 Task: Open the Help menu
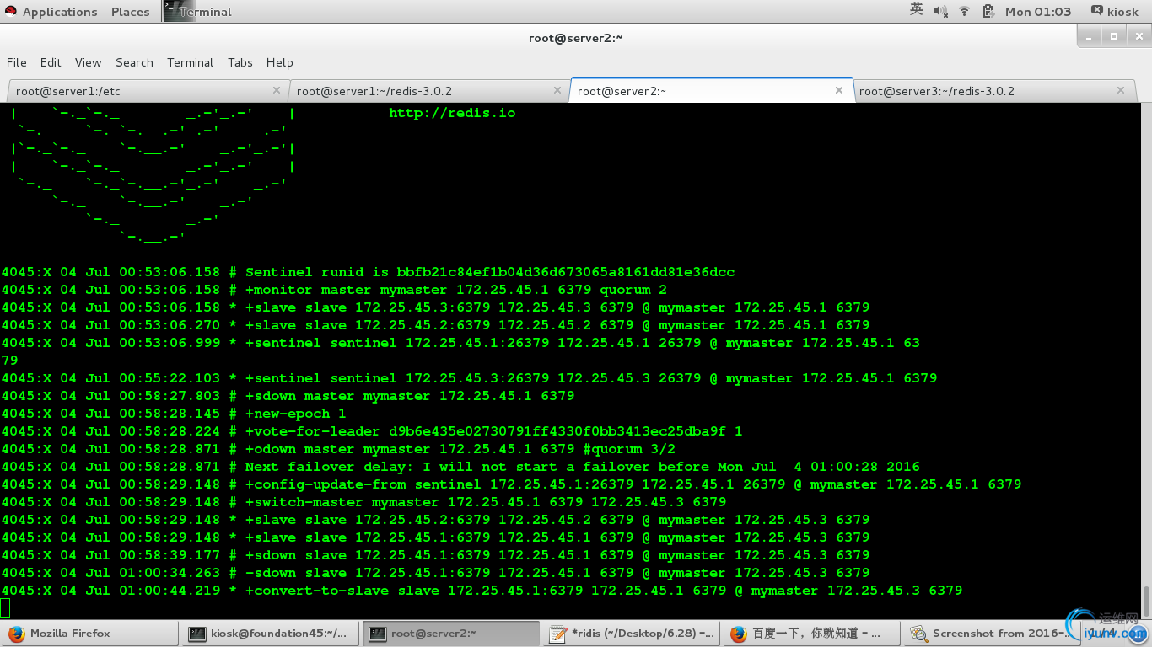[x=279, y=62]
